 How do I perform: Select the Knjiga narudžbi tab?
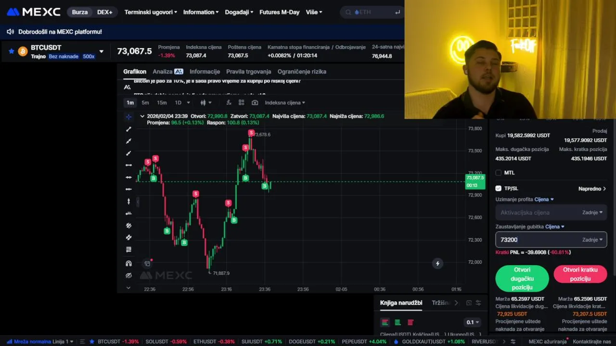click(x=401, y=303)
